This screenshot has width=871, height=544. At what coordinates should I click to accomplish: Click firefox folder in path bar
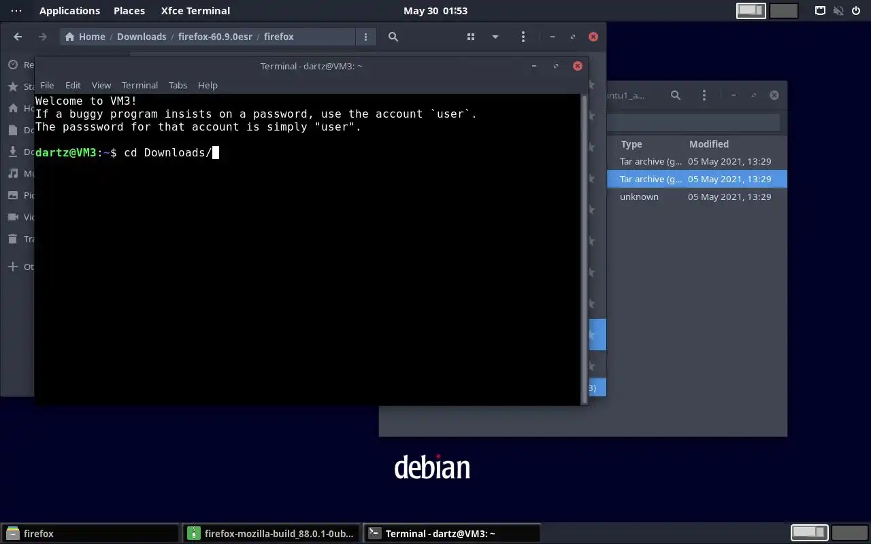click(279, 37)
